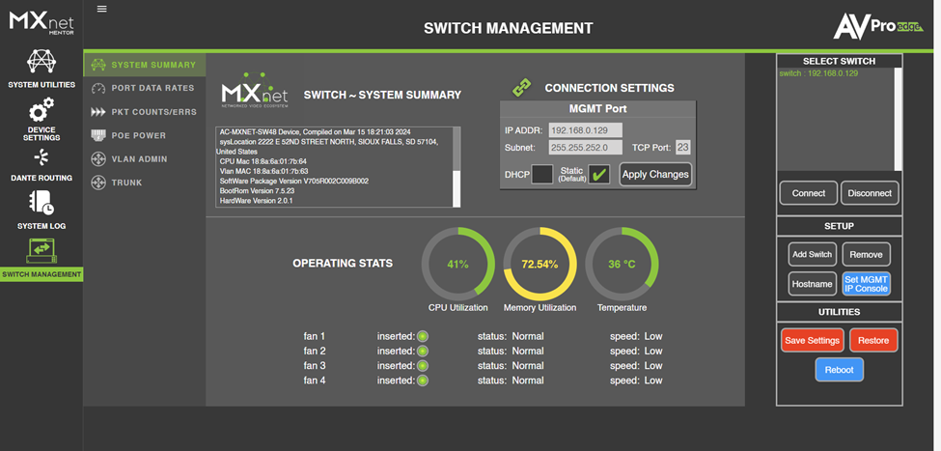Click VLAN Admin icon
This screenshot has width=941, height=451.
click(97, 159)
